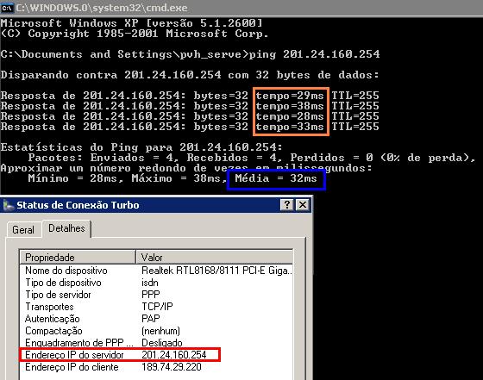Click the cmd.exe title bar icon
Screen dimensions: 483x380
[x=7, y=8]
